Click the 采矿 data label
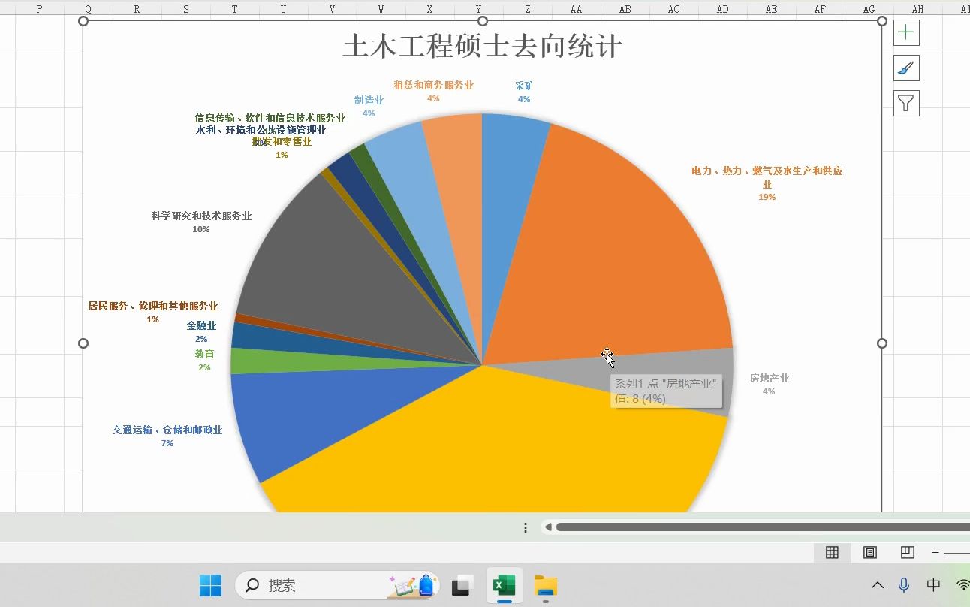The width and height of the screenshot is (970, 607). (524, 92)
